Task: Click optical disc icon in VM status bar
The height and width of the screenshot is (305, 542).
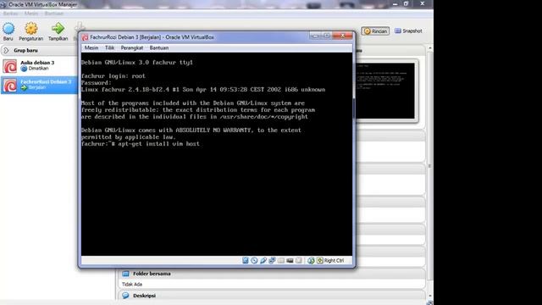Action: (254, 260)
